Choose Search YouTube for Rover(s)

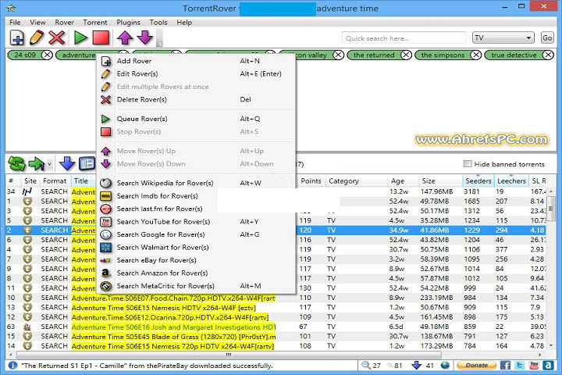196,222
